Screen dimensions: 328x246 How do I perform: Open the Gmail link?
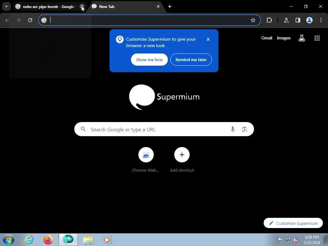click(266, 38)
